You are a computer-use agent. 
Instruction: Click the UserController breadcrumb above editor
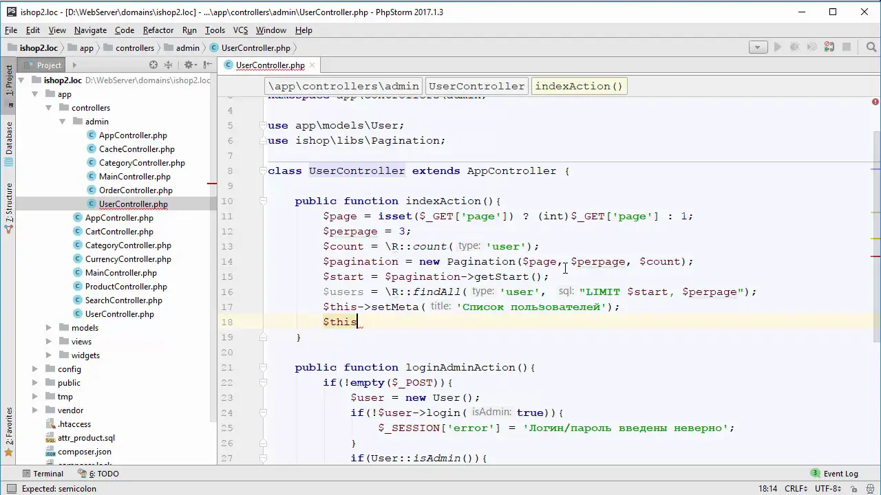coord(476,86)
